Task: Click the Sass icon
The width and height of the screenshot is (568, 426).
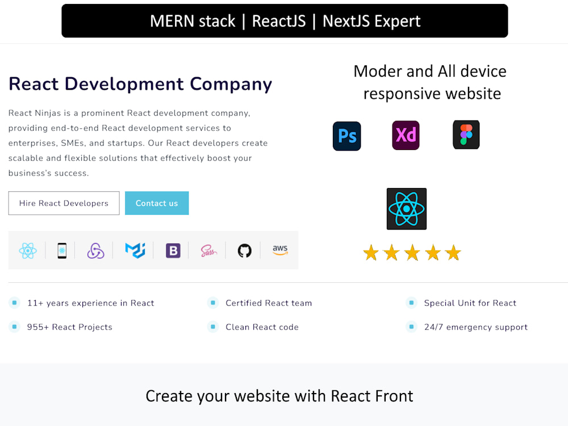Action: [208, 250]
